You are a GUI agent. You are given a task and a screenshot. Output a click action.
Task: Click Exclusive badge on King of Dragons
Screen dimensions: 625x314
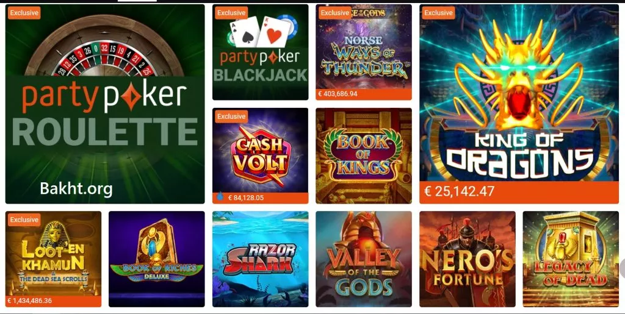point(438,13)
